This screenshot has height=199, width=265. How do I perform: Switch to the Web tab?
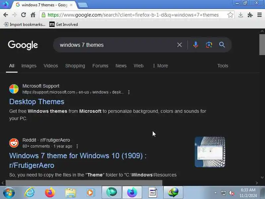[x=138, y=66]
